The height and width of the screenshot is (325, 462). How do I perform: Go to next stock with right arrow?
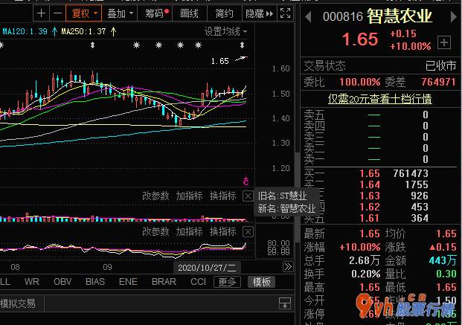(454, 14)
